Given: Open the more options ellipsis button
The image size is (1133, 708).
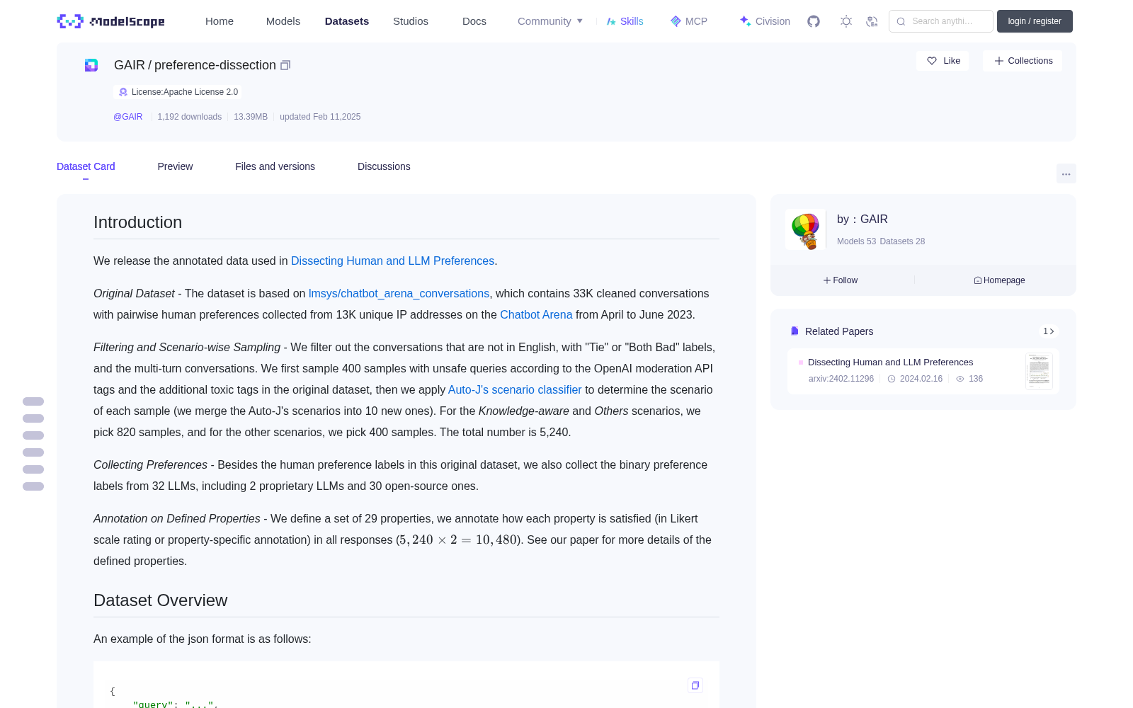Looking at the screenshot, I should 1066,173.
